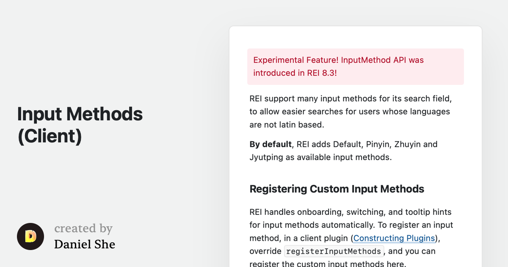Click the word Pinyin in the paragraph
508x267 pixels.
tap(374, 145)
